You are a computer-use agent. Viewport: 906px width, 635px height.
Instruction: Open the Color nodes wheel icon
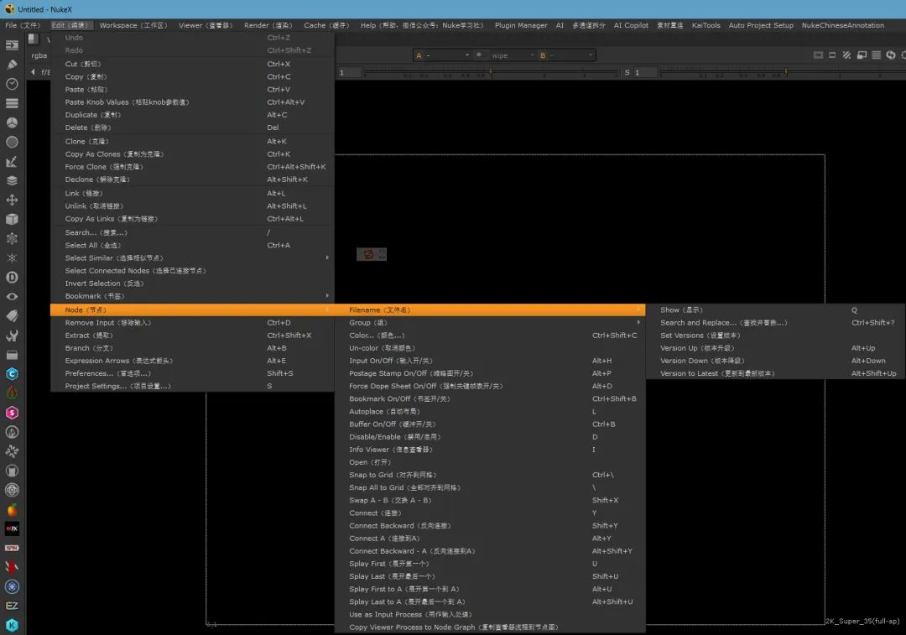click(12, 122)
